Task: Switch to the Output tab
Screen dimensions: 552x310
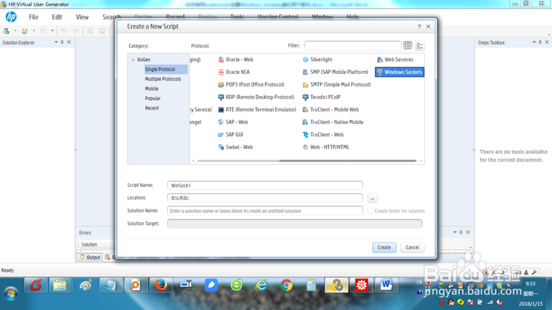Action: click(x=90, y=257)
